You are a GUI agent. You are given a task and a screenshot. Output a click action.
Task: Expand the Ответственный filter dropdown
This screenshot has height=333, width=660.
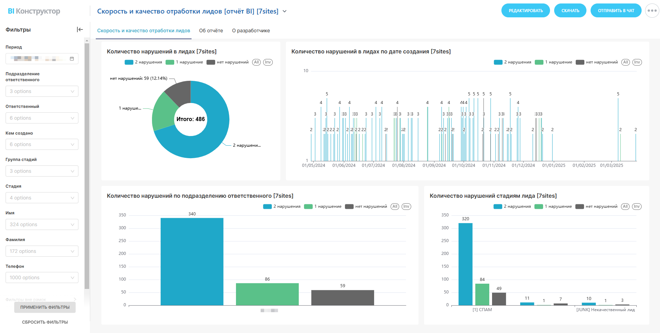point(42,118)
